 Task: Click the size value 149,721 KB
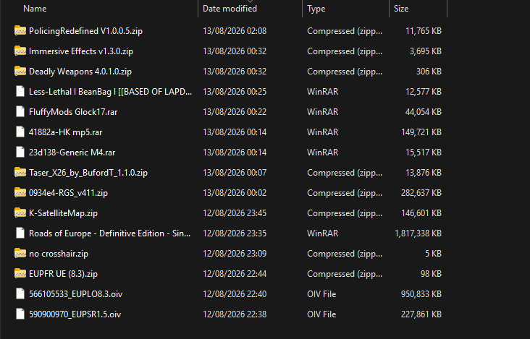tap(421, 132)
